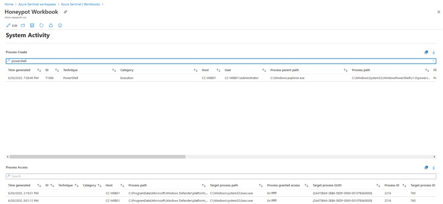Sort Process Access by Process granted access
This screenshot has width=443, height=204.
(306, 185)
